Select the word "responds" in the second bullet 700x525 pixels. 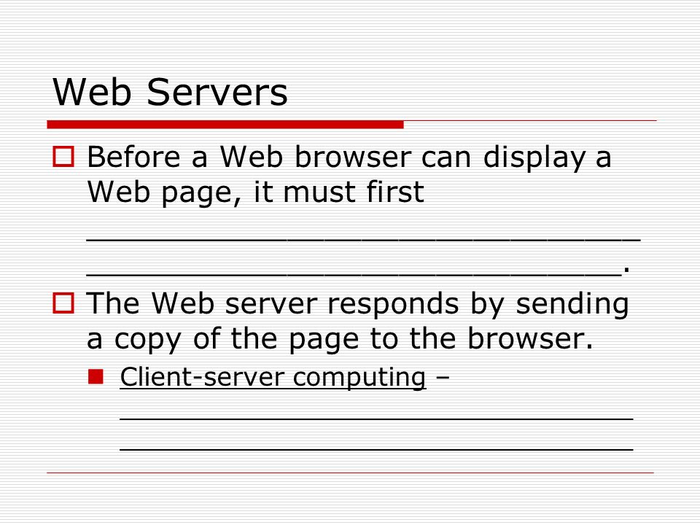click(x=393, y=305)
